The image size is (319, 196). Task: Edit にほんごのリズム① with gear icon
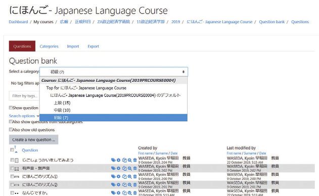(x=119, y=176)
